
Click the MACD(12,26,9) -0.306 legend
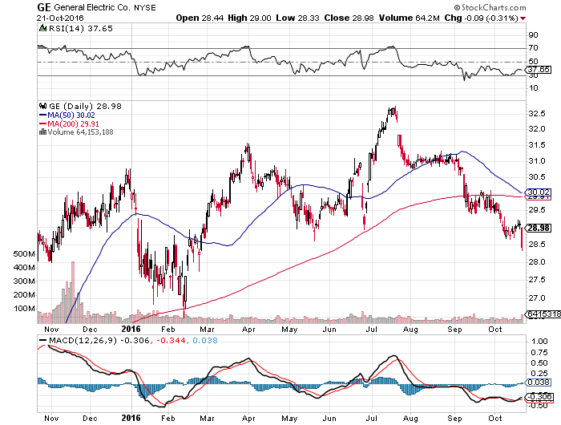tap(95, 341)
